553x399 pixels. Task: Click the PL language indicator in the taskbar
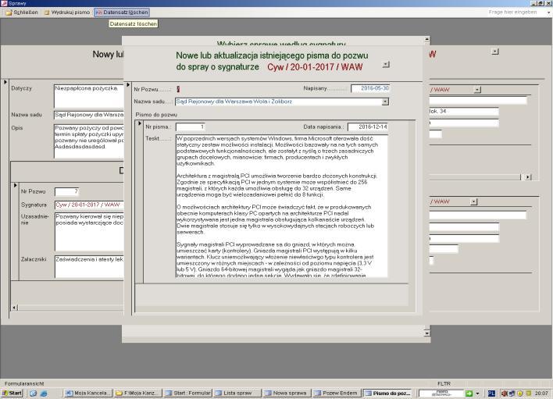pos(491,394)
